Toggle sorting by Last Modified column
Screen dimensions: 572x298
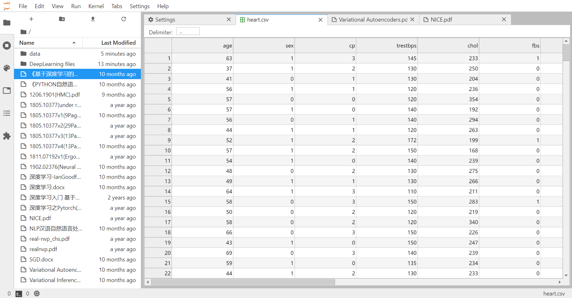tap(118, 43)
